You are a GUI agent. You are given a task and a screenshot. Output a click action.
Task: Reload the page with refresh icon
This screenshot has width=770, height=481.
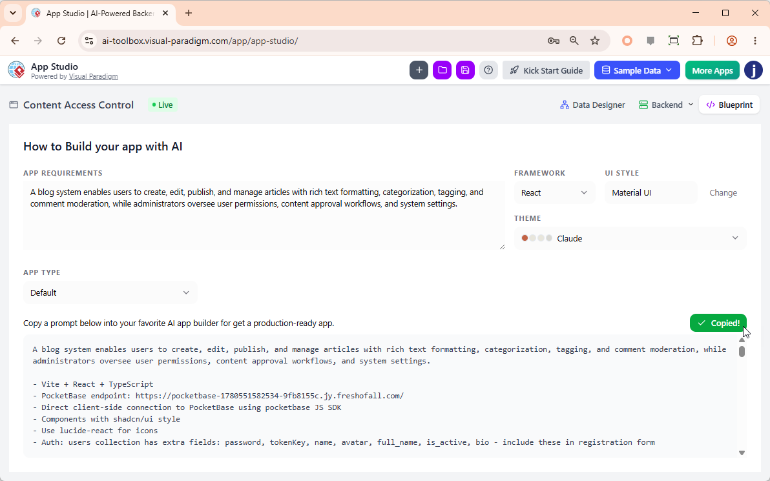coord(61,41)
